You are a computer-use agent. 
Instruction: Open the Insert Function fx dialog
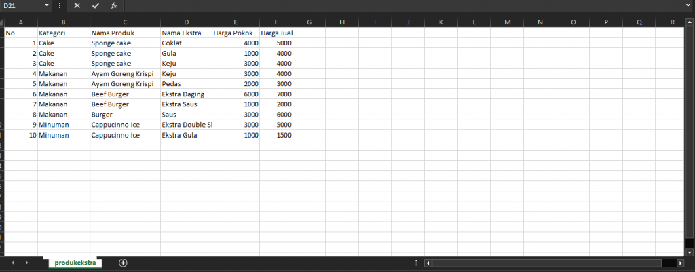pyautogui.click(x=113, y=5)
